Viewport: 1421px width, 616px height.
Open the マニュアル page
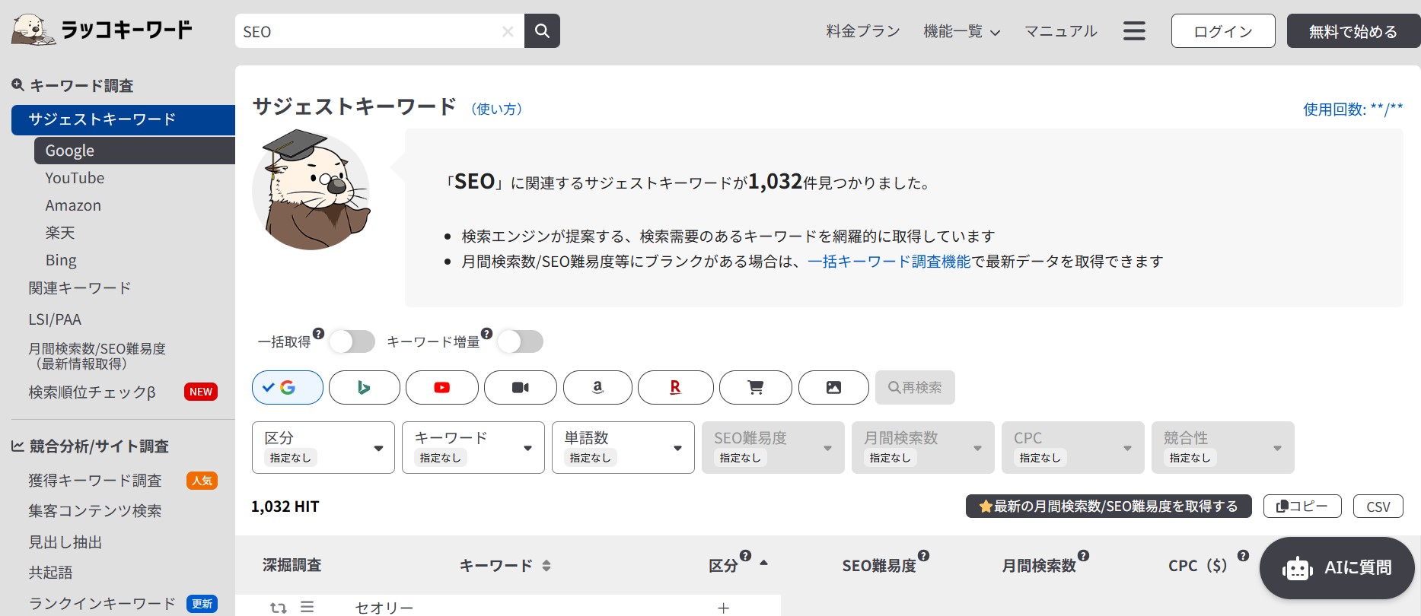click(x=1061, y=31)
